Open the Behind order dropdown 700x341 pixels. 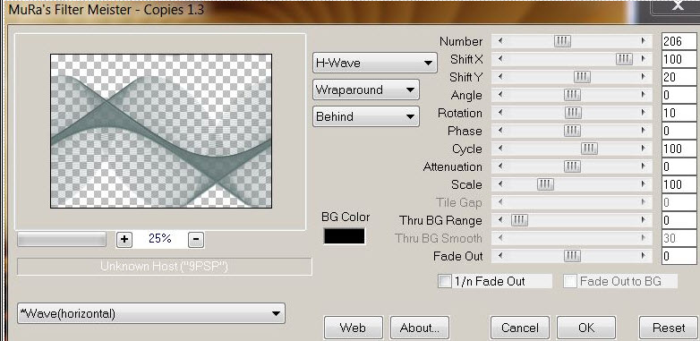point(365,116)
